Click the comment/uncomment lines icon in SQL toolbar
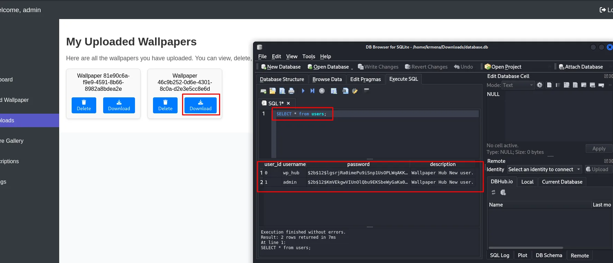613x263 pixels. click(x=367, y=90)
